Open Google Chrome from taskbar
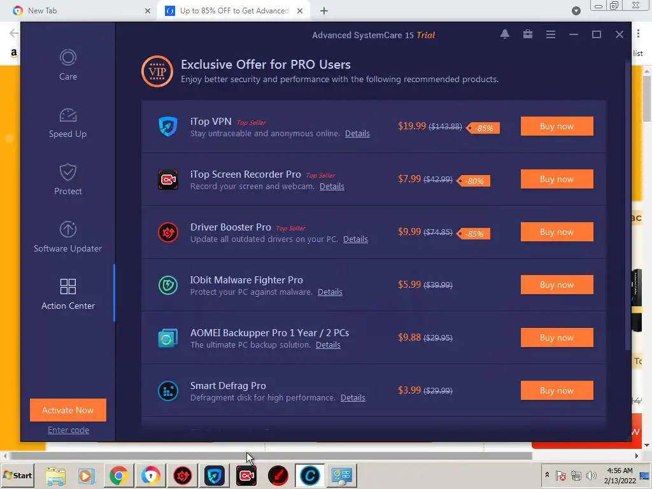The image size is (652, 489). click(x=118, y=476)
